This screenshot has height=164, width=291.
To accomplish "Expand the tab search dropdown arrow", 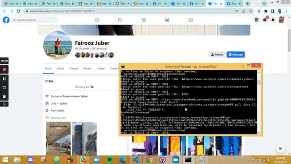I will click(264, 4).
